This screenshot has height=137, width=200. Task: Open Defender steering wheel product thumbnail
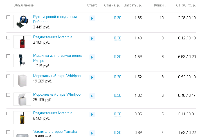tap(22, 22)
